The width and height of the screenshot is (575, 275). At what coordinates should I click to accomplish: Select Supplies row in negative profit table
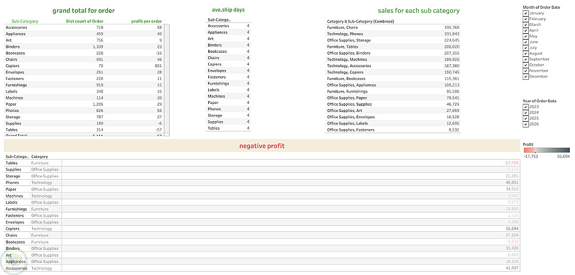point(262,169)
